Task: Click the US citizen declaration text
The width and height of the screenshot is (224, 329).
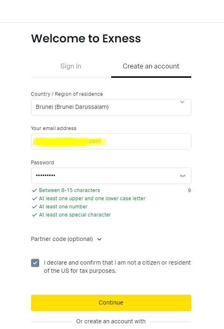Action: coord(117,267)
